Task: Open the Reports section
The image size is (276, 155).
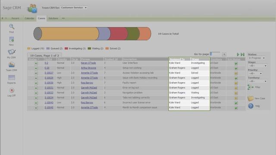Action: click(12, 77)
